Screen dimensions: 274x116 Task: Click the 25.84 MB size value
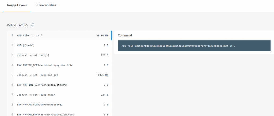click(x=102, y=35)
